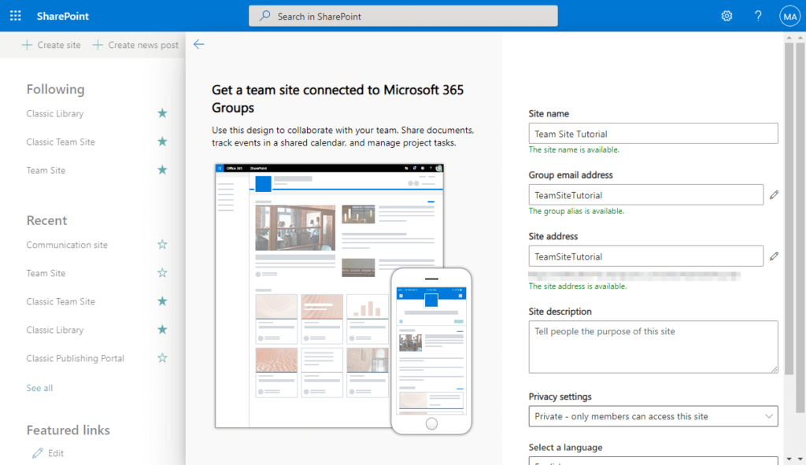Screen dimensions: 806x465
Task: Open Classic Team Site under Following
Action: click(x=61, y=142)
